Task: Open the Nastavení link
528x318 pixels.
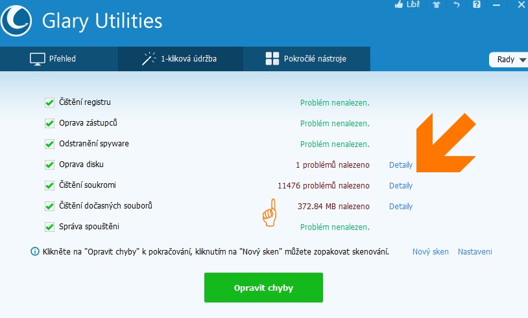Action: point(475,251)
